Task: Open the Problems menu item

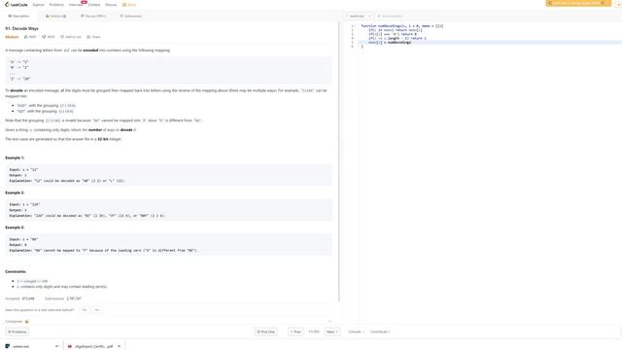Action: (x=56, y=5)
